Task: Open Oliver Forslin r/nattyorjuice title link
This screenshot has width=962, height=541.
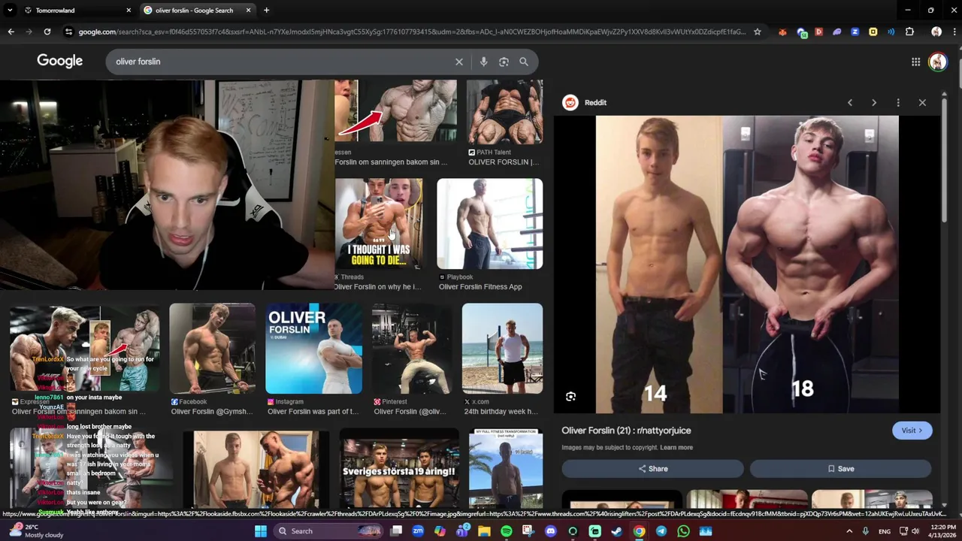Action: (626, 431)
